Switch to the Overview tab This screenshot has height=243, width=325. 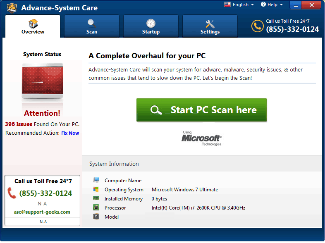pyautogui.click(x=33, y=26)
